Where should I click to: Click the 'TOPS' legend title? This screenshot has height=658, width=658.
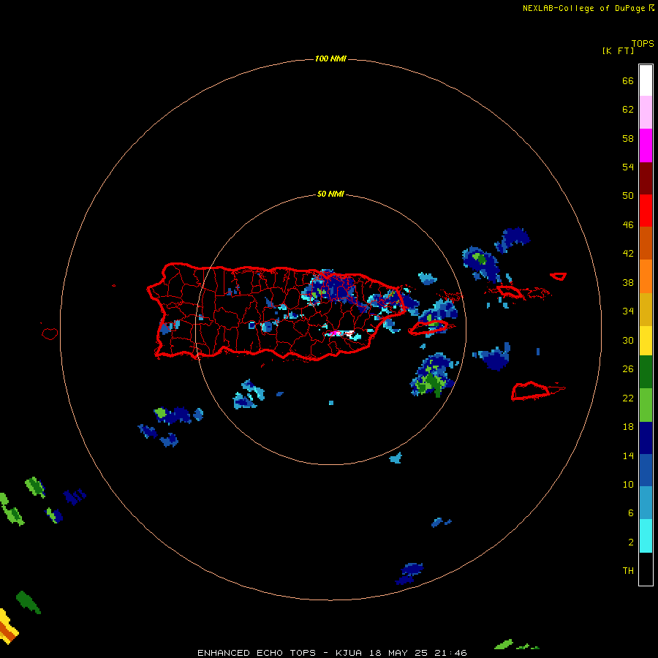pos(643,44)
